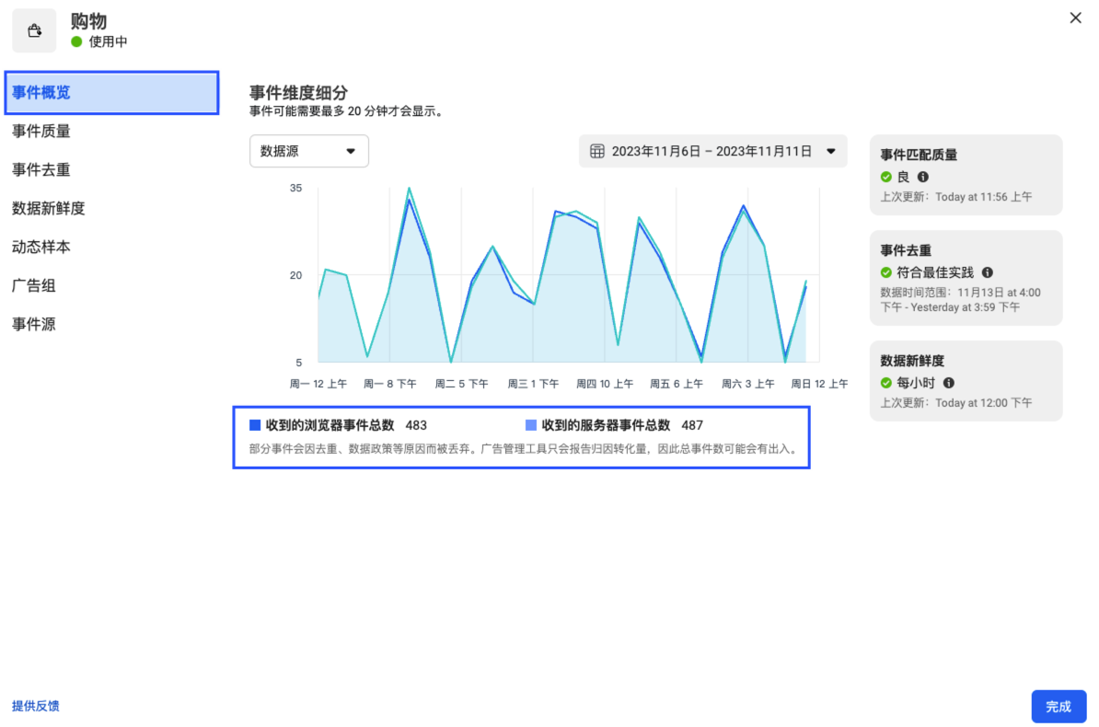The width and height of the screenshot is (1099, 727).
Task: Click info icon next to 良 rating
Action: pos(923,177)
